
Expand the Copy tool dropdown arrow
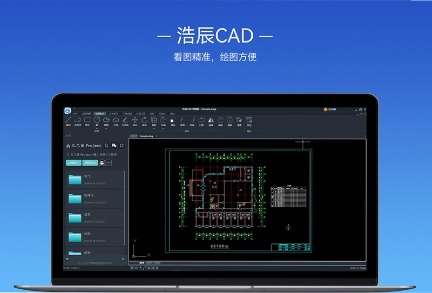point(154,128)
